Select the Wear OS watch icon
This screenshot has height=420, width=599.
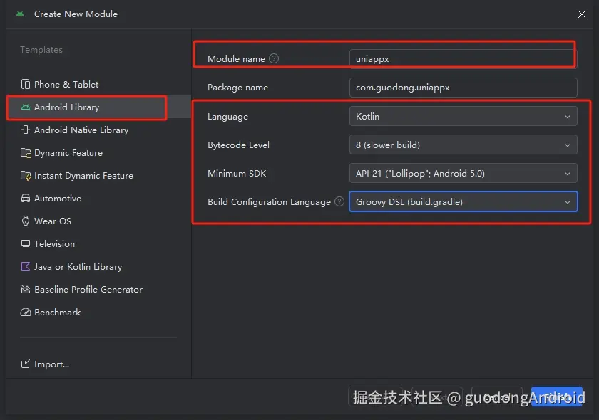(26, 221)
